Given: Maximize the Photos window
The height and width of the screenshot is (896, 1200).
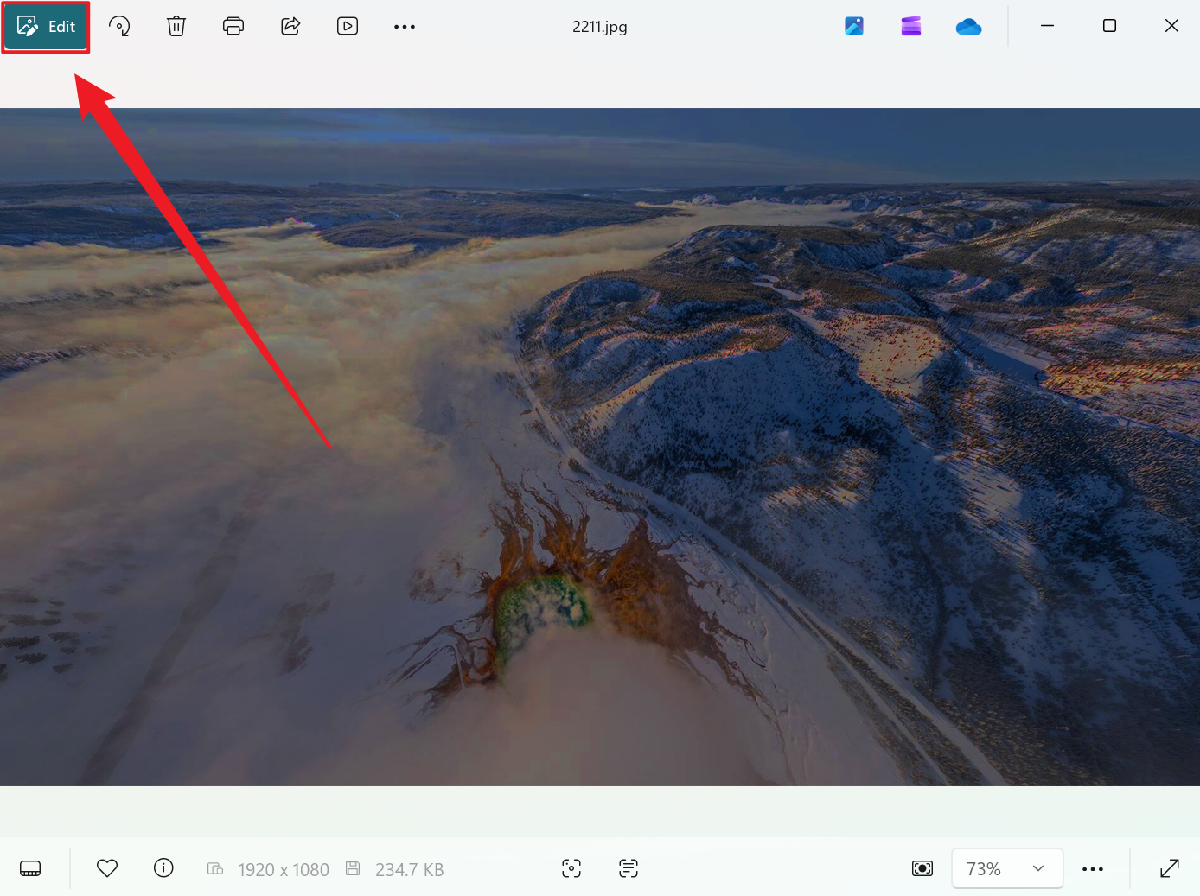Looking at the screenshot, I should pyautogui.click(x=1109, y=26).
